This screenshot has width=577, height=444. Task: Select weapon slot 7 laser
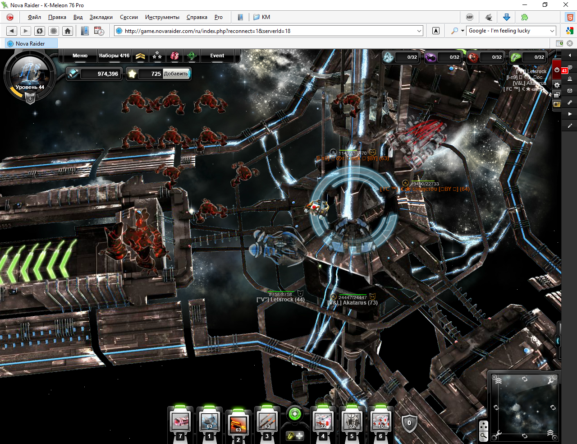pos(181,422)
